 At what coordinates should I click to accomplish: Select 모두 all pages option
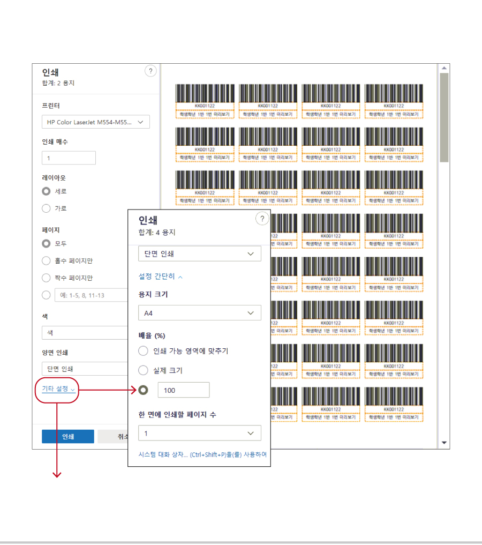click(x=46, y=243)
